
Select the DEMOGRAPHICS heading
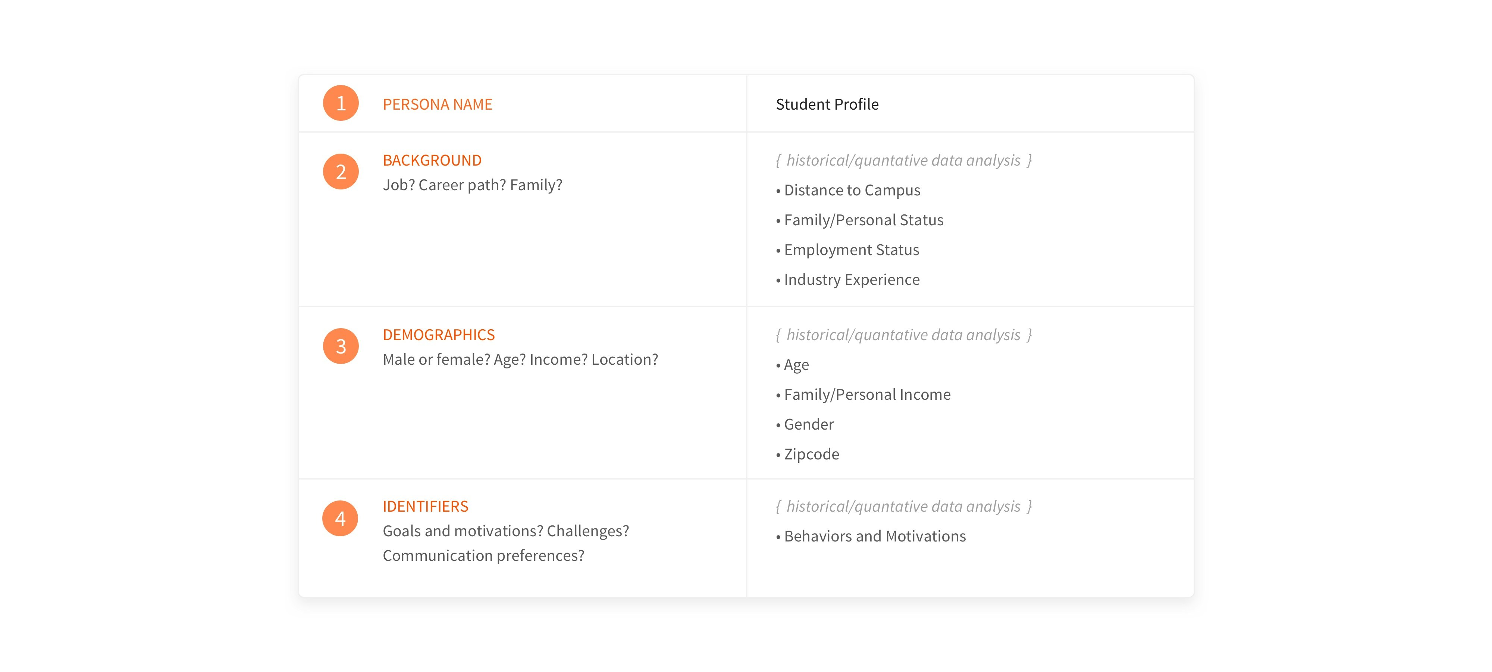tap(438, 335)
